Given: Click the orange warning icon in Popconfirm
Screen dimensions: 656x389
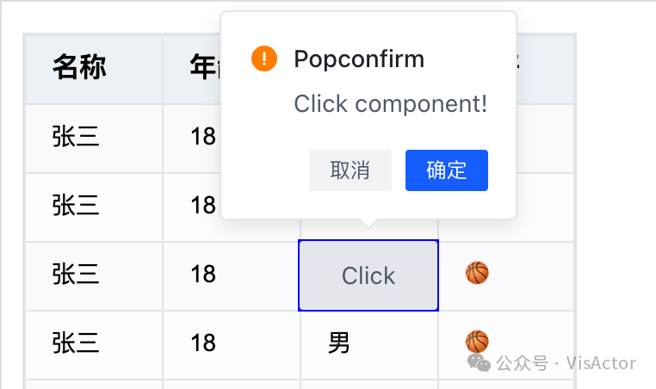Looking at the screenshot, I should coord(264,59).
